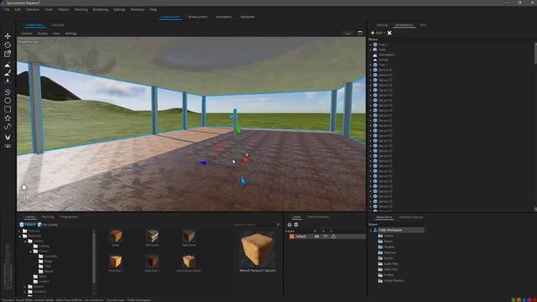Select the Rotate tool in left toolbar

click(8, 44)
